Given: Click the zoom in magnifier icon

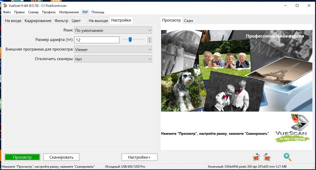Looking at the screenshot, I should click(x=287, y=157).
